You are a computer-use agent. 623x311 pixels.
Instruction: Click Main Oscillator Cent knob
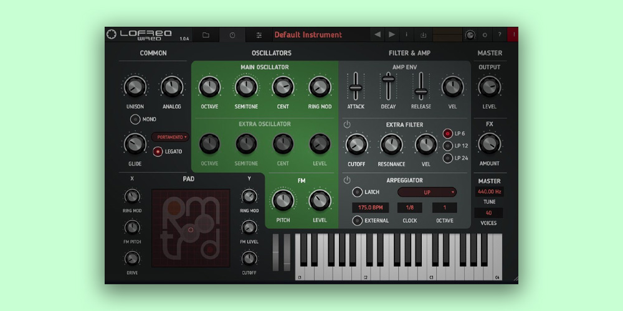point(283,86)
